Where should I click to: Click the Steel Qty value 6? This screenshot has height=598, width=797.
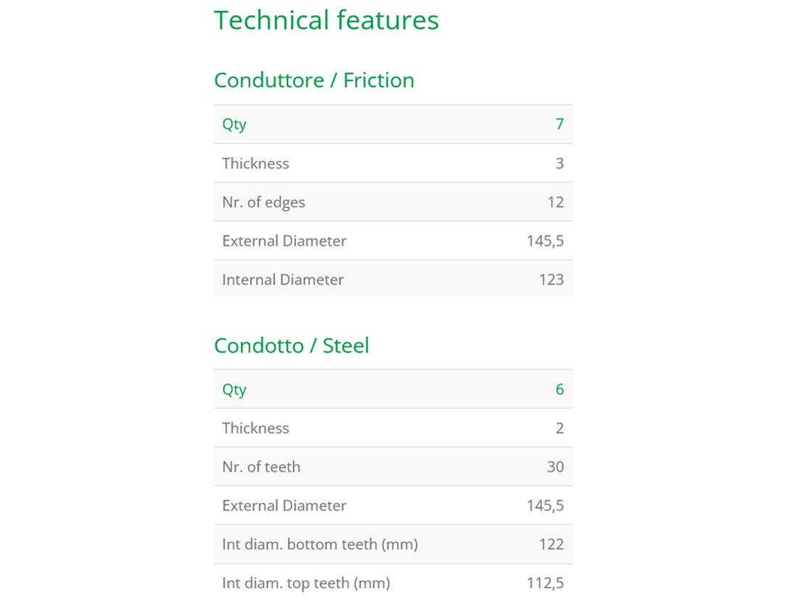coord(559,389)
